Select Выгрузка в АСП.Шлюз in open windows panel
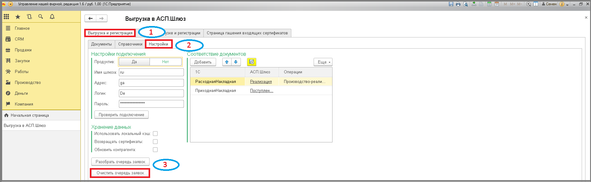This screenshot has width=591, height=182. coord(41,125)
